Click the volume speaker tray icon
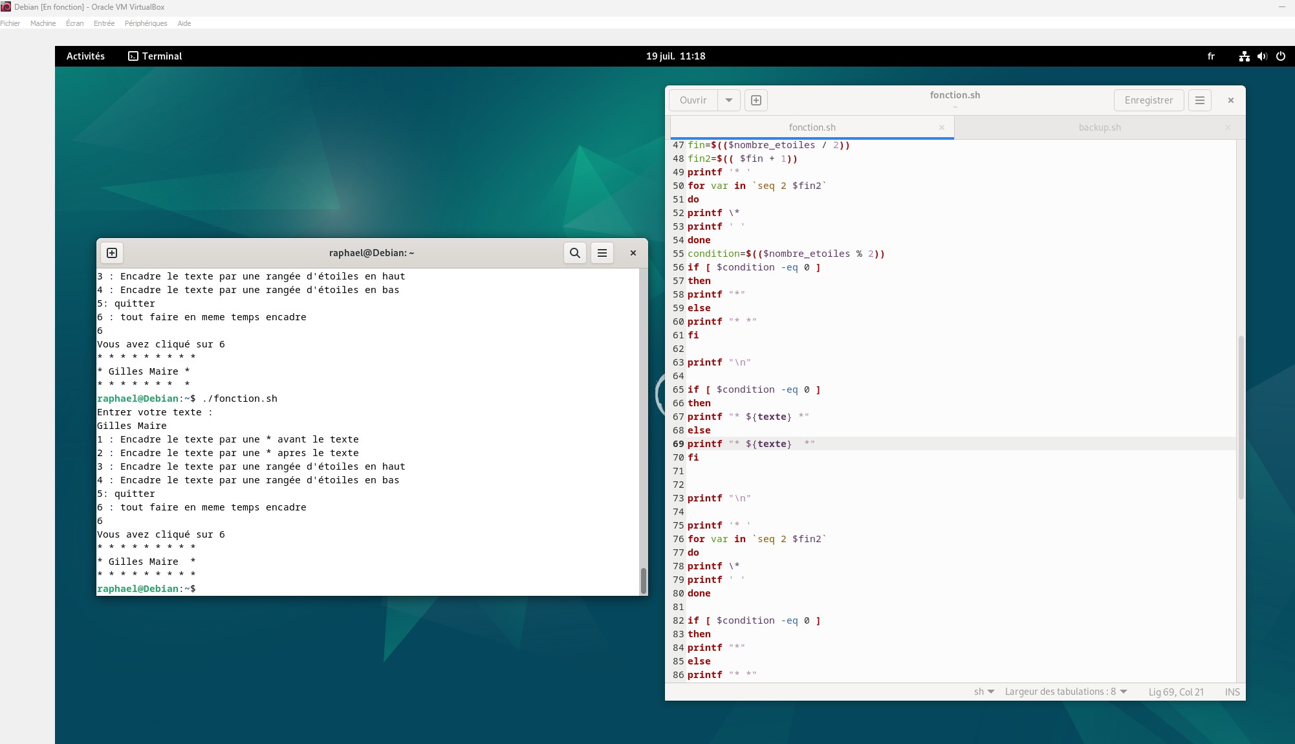Screen dimensions: 1295x744 click(1261, 56)
